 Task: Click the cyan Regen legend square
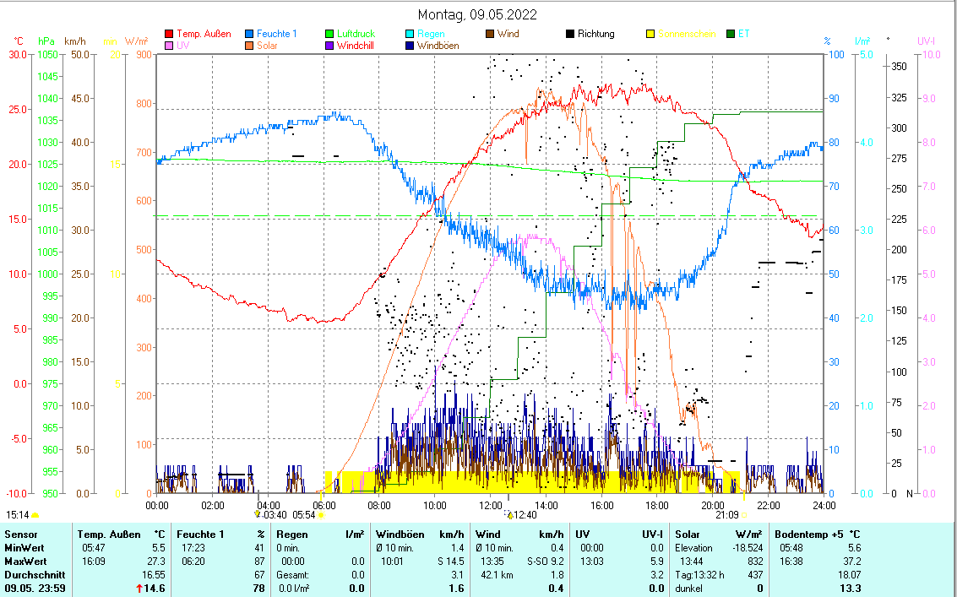point(411,35)
